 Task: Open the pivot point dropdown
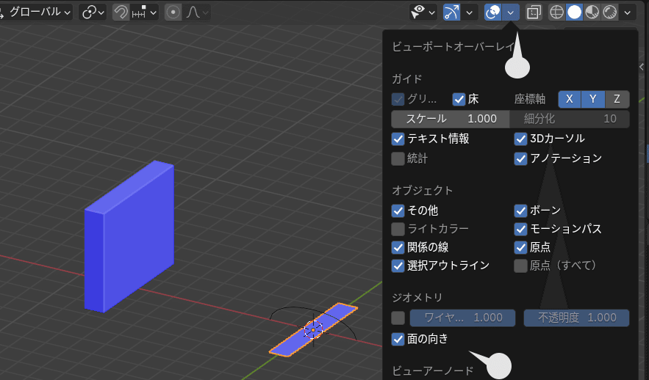click(x=93, y=12)
